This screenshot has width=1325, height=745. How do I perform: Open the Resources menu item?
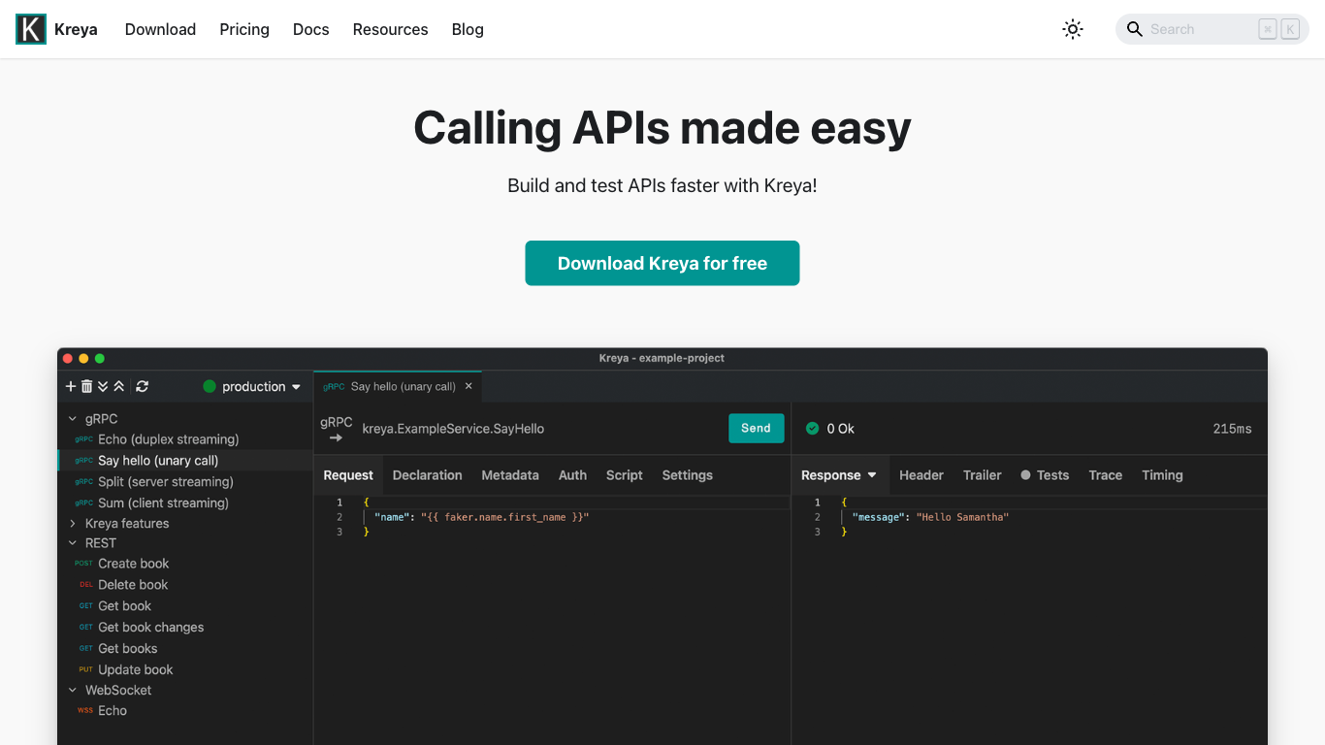(x=390, y=29)
